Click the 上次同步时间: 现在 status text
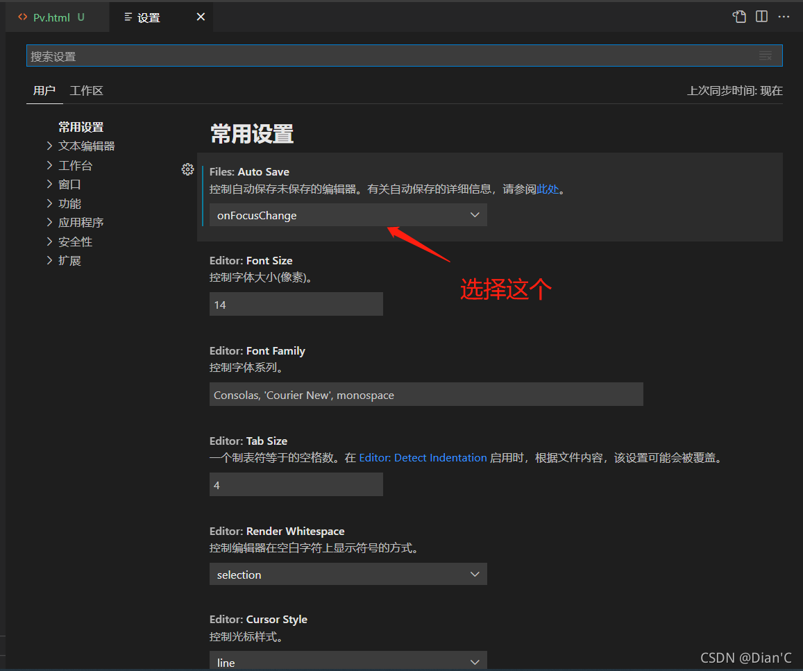The width and height of the screenshot is (803, 671). coord(735,91)
